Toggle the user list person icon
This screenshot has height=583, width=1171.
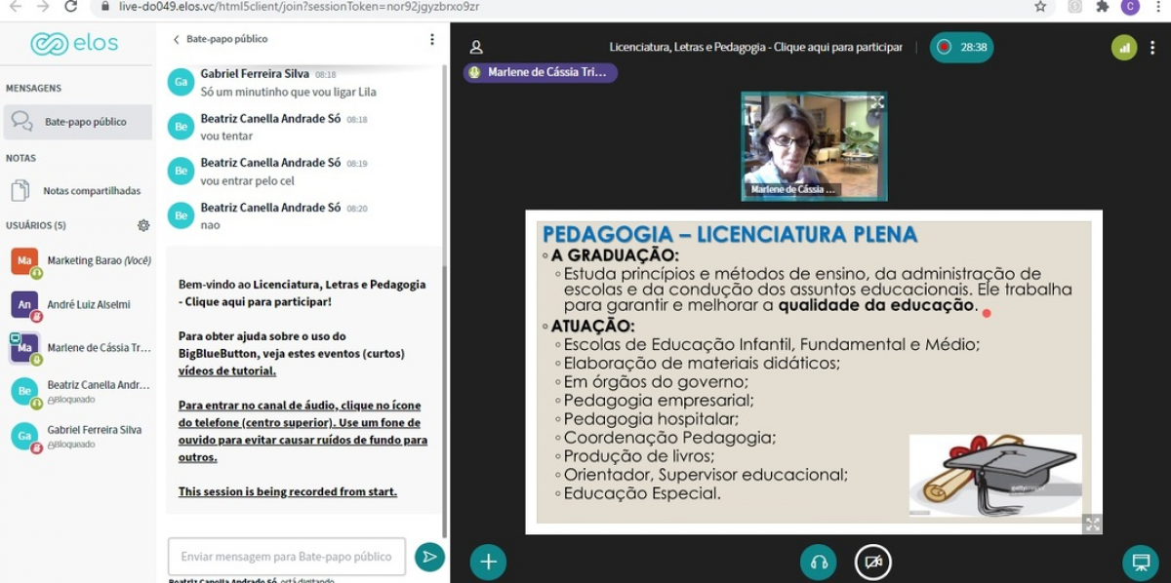(x=476, y=47)
